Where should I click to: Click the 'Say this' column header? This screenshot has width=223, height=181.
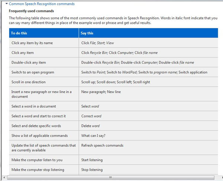click(x=148, y=33)
